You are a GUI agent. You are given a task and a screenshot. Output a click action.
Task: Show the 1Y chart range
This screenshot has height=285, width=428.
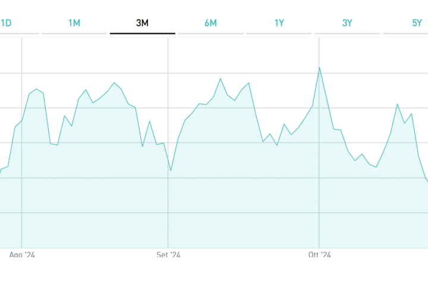pos(279,23)
